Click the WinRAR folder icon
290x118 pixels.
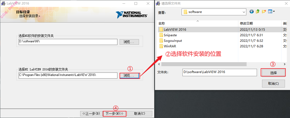[x=161, y=46]
